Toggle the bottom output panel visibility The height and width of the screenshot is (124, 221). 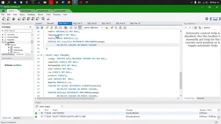[x=215, y=19]
